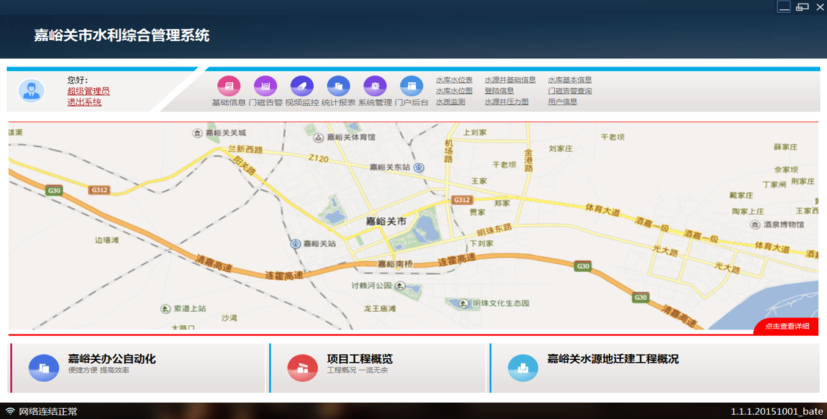Open the 门户后台 portal backend icon
Image resolution: width=827 pixels, height=419 pixels.
tap(412, 86)
